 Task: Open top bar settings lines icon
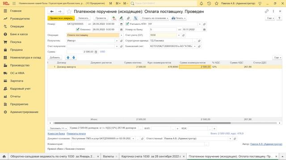coord(260,4)
